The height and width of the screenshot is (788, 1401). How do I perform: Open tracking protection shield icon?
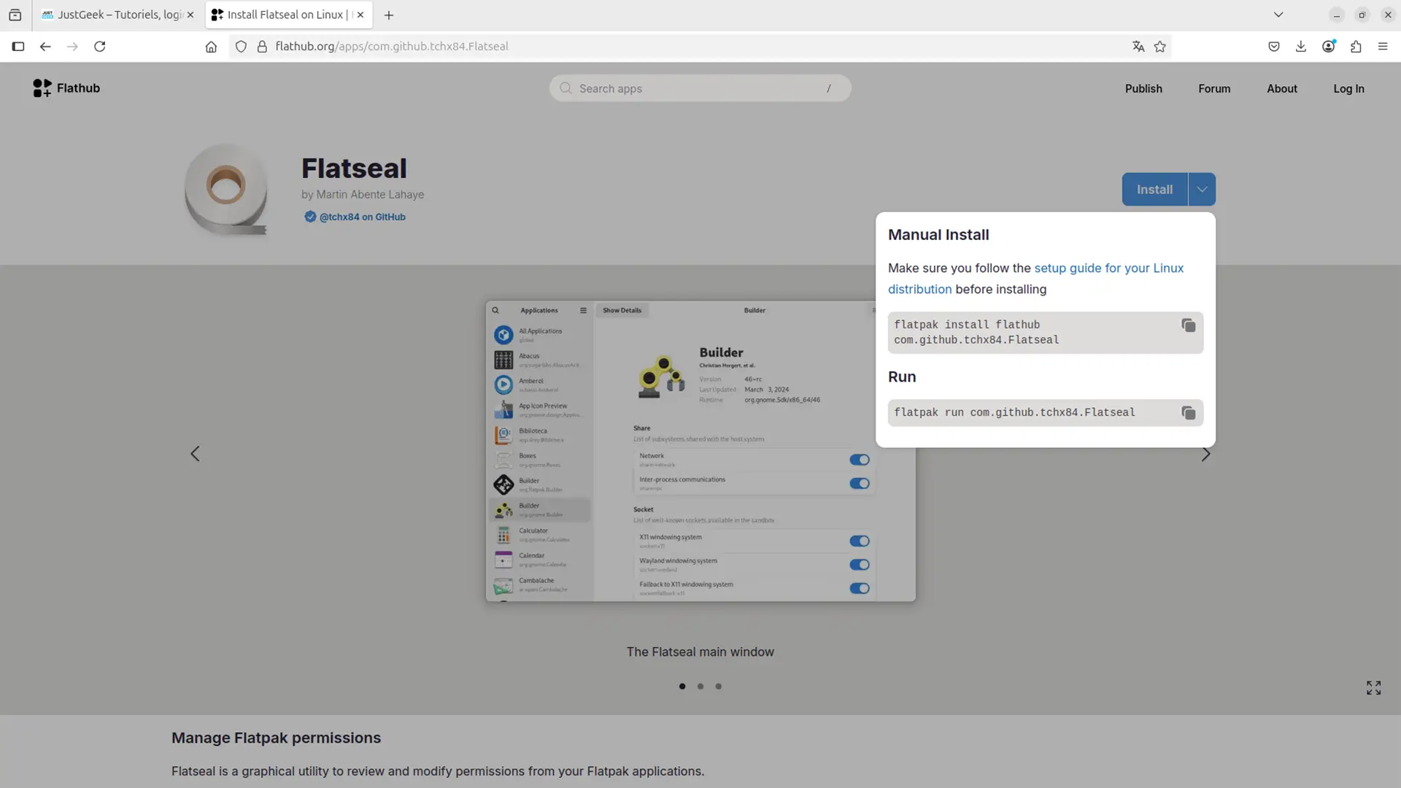click(x=241, y=47)
